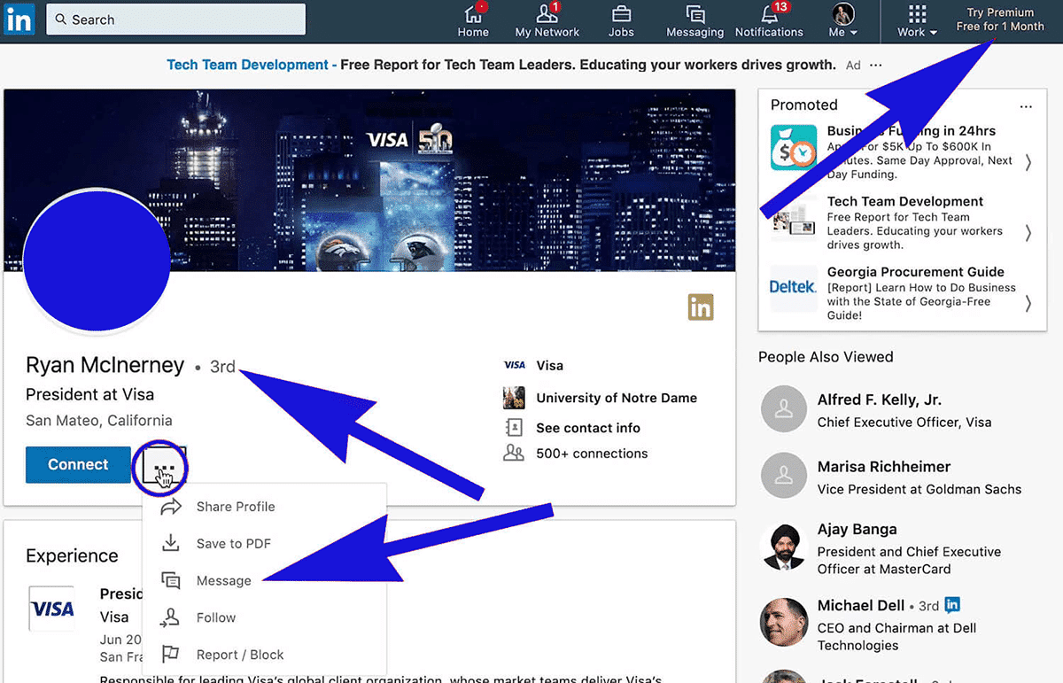Click the LinkedIn logo in the top bar
The image size is (1063, 683).
tap(19, 19)
